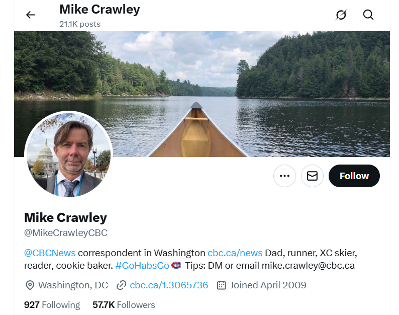View the 57.7K Followers list

(124, 305)
